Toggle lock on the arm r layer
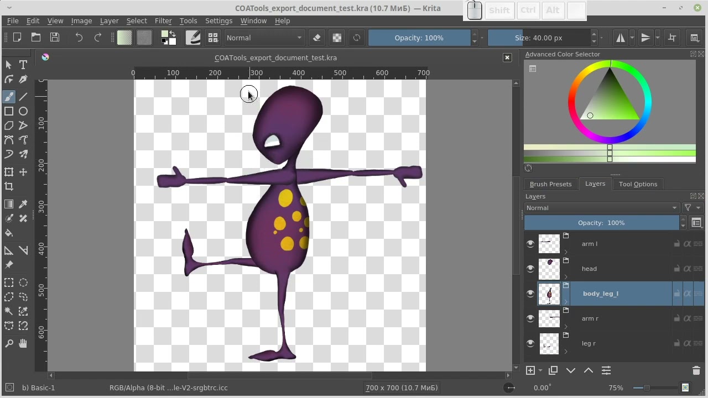The image size is (708, 398). pos(676,318)
